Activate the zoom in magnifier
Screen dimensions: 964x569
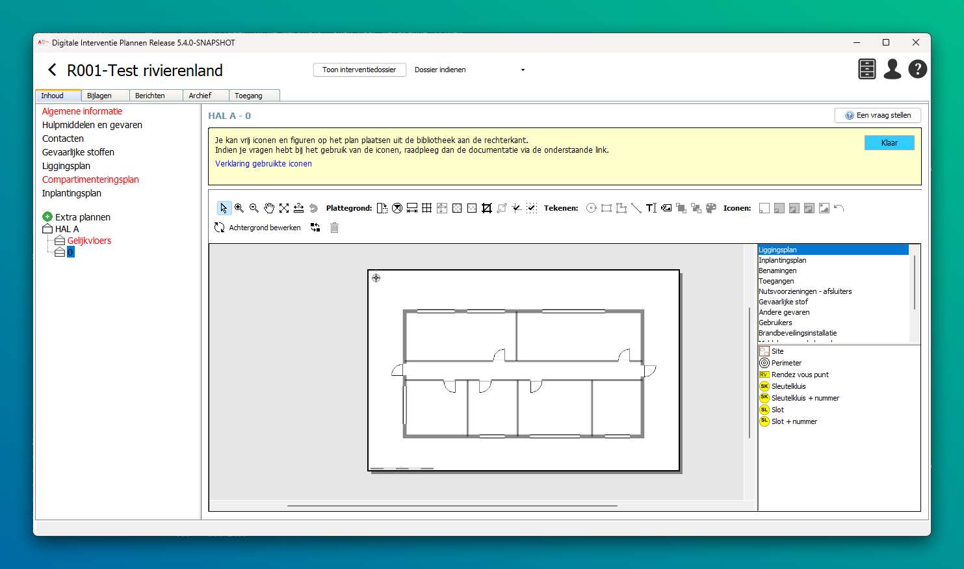(239, 208)
